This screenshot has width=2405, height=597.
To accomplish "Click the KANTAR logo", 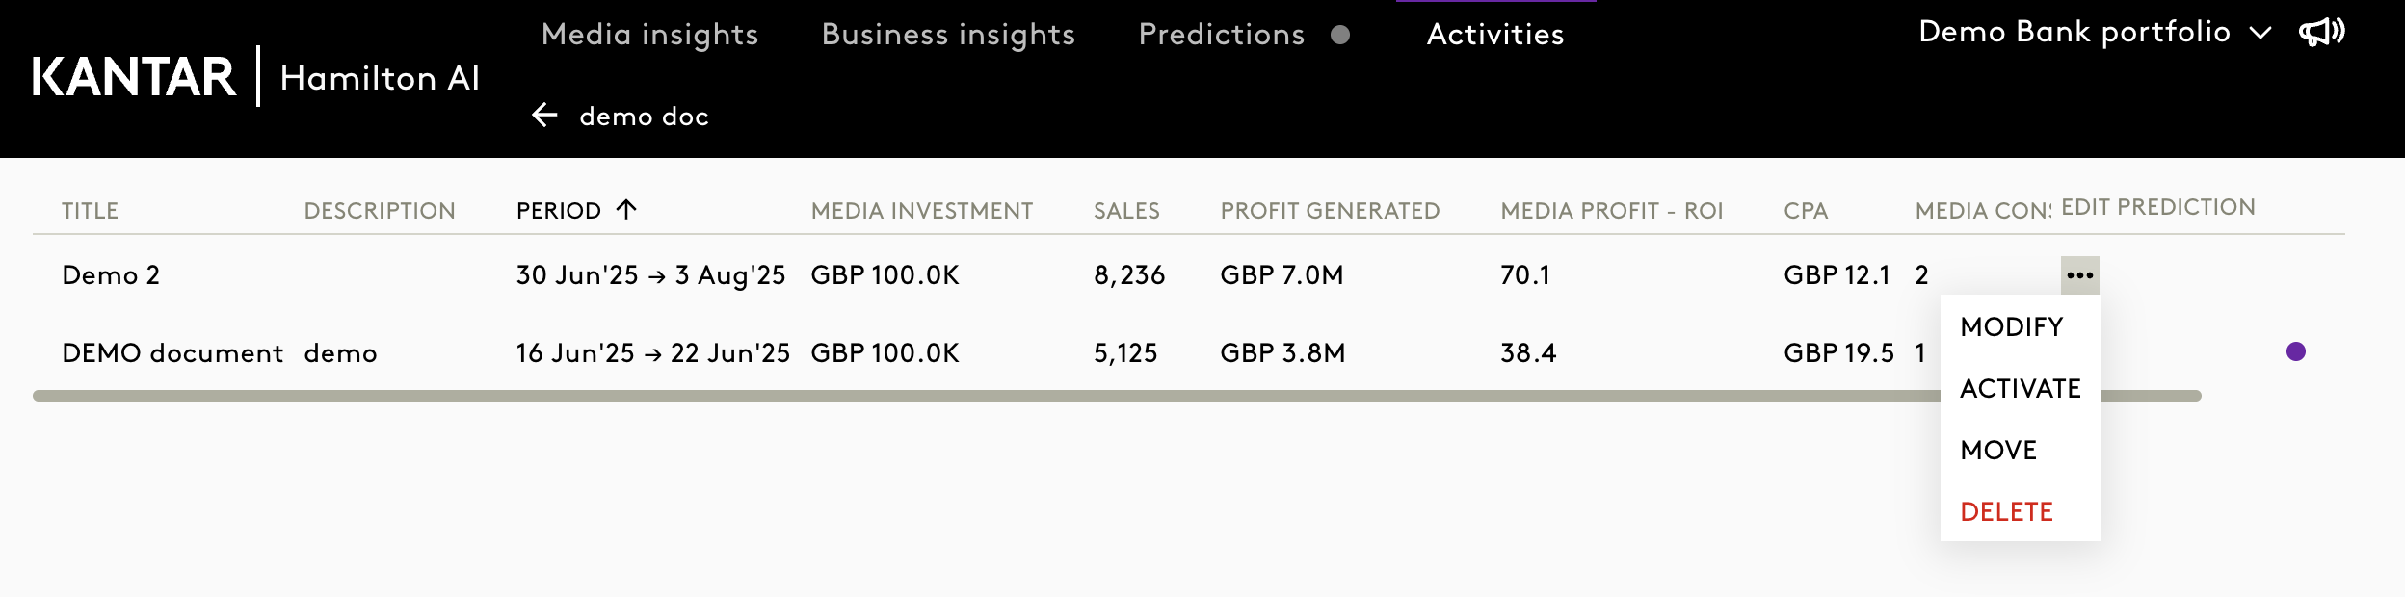I will [134, 77].
